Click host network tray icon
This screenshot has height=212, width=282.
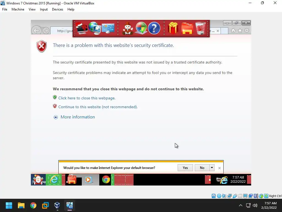pyautogui.click(x=248, y=205)
